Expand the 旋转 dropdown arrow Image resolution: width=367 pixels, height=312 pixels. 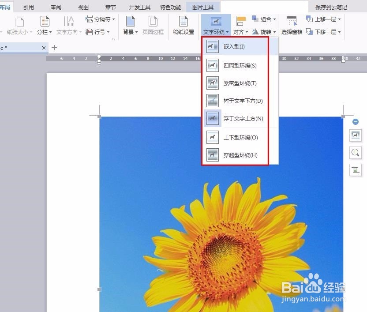tap(274, 32)
